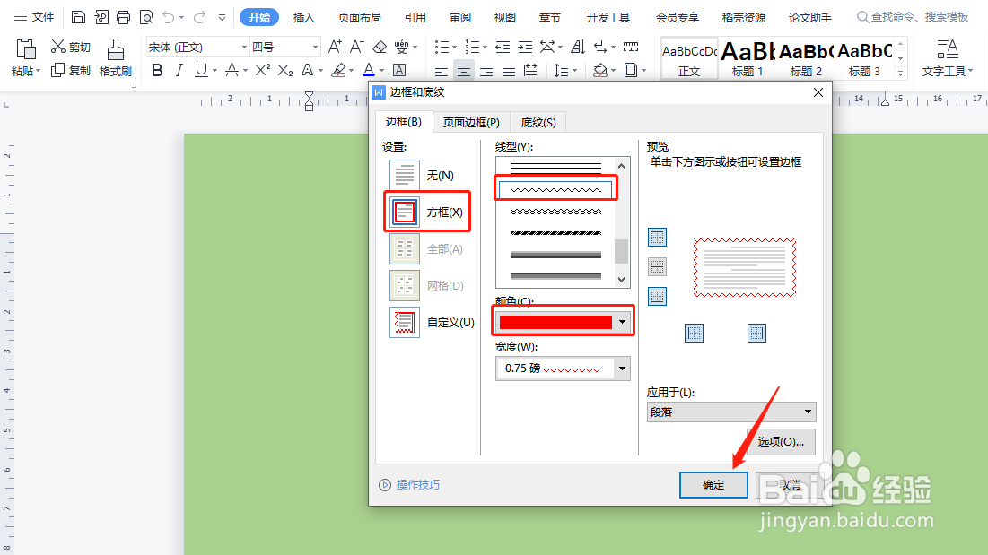Switch to the 底纹(S) Shading dialog tab
The image size is (988, 555).
pos(538,122)
